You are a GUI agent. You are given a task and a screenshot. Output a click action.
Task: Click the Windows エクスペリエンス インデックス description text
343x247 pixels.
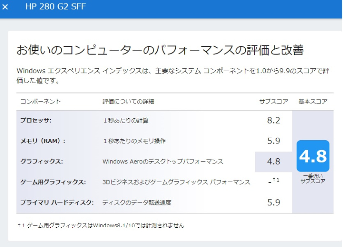[173, 75]
